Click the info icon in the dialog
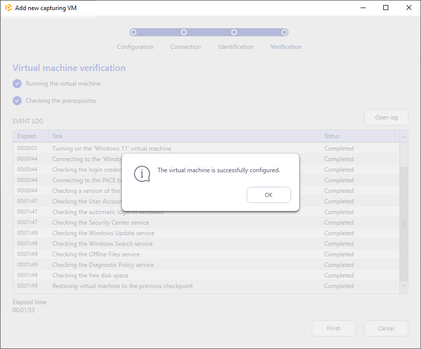This screenshot has width=421, height=349. 142,174
